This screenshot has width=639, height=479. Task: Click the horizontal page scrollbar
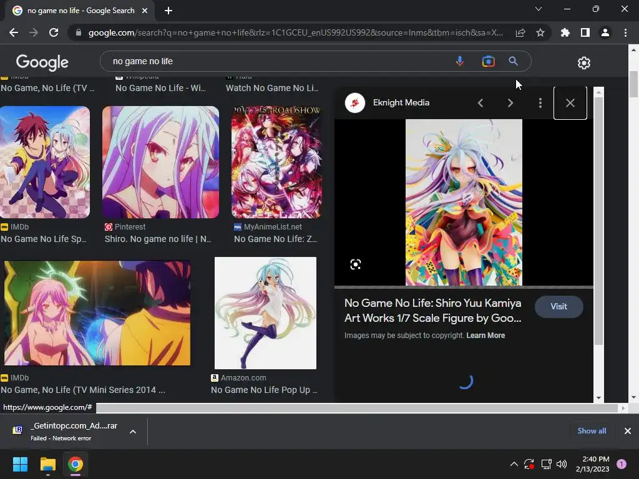(x=357, y=408)
